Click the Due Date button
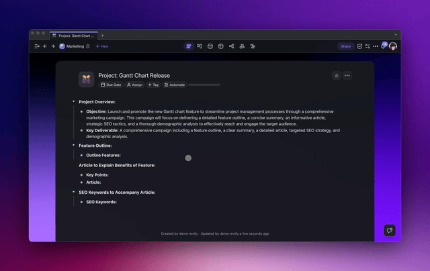Viewport: 430px width, 271px height. 111,85
